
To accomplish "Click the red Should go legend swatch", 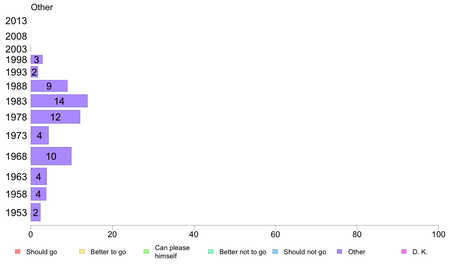I will click(x=18, y=252).
